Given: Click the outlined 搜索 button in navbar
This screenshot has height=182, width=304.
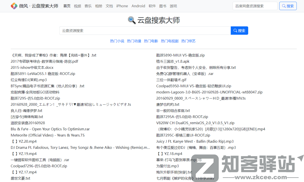Looking at the screenshot, I should (288, 6).
